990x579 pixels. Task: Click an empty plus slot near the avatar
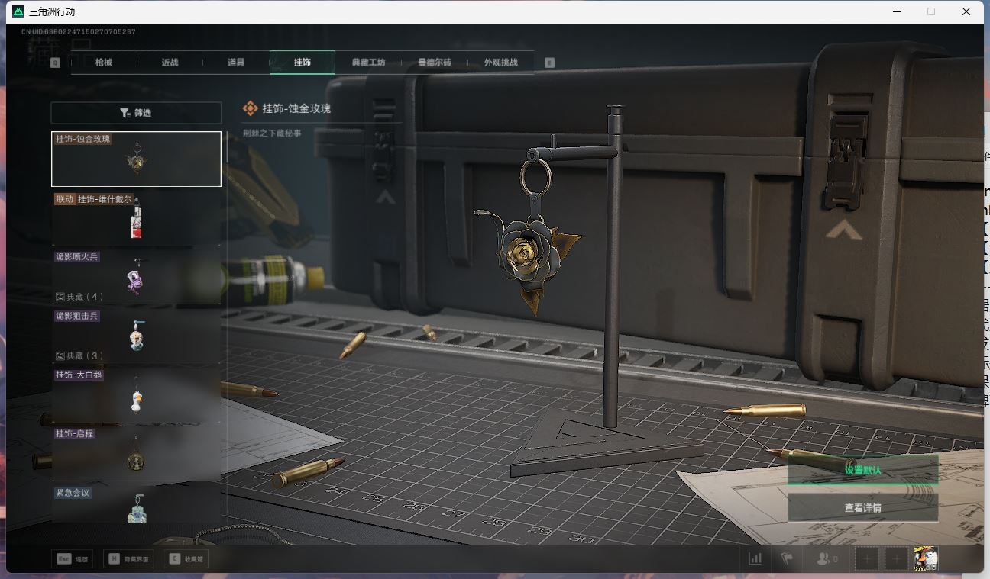(867, 558)
